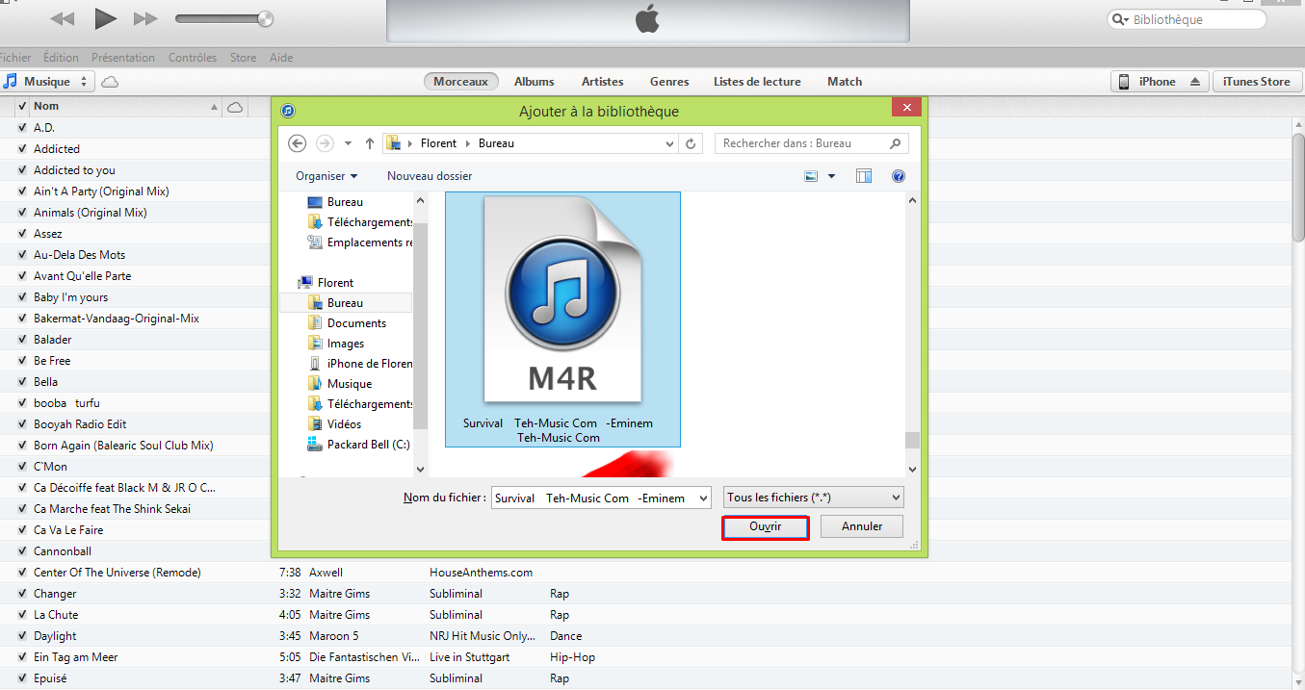Uncheck the C'Mon song checkbox
Screen dimensions: 1305x690
click(22, 467)
